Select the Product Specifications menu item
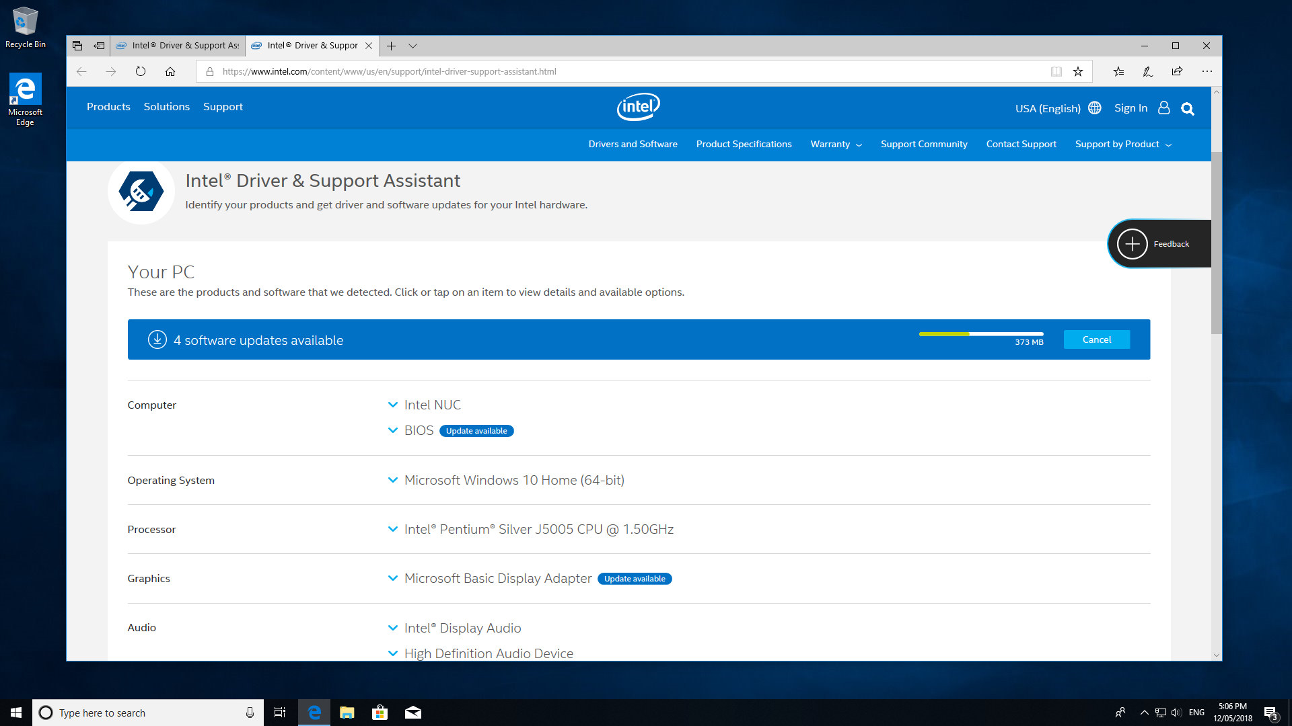The image size is (1292, 726). (744, 144)
